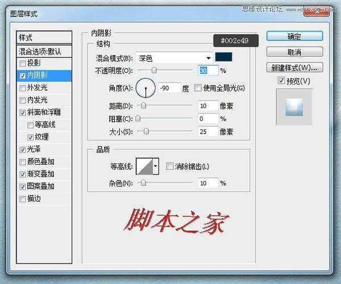Enable the 投影 drop shadow checkbox
This screenshot has width=341, height=284.
23,62
